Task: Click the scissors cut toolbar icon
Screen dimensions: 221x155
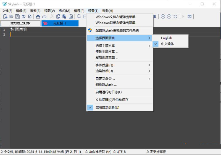Action: 52,17
